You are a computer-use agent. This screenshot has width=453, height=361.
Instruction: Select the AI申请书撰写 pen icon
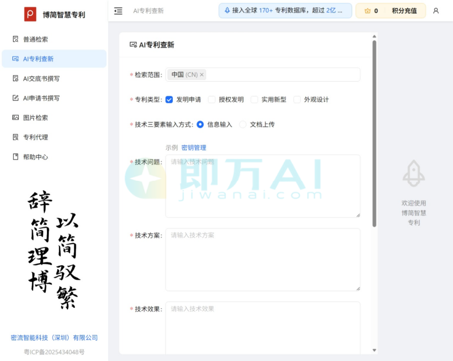[15, 99]
